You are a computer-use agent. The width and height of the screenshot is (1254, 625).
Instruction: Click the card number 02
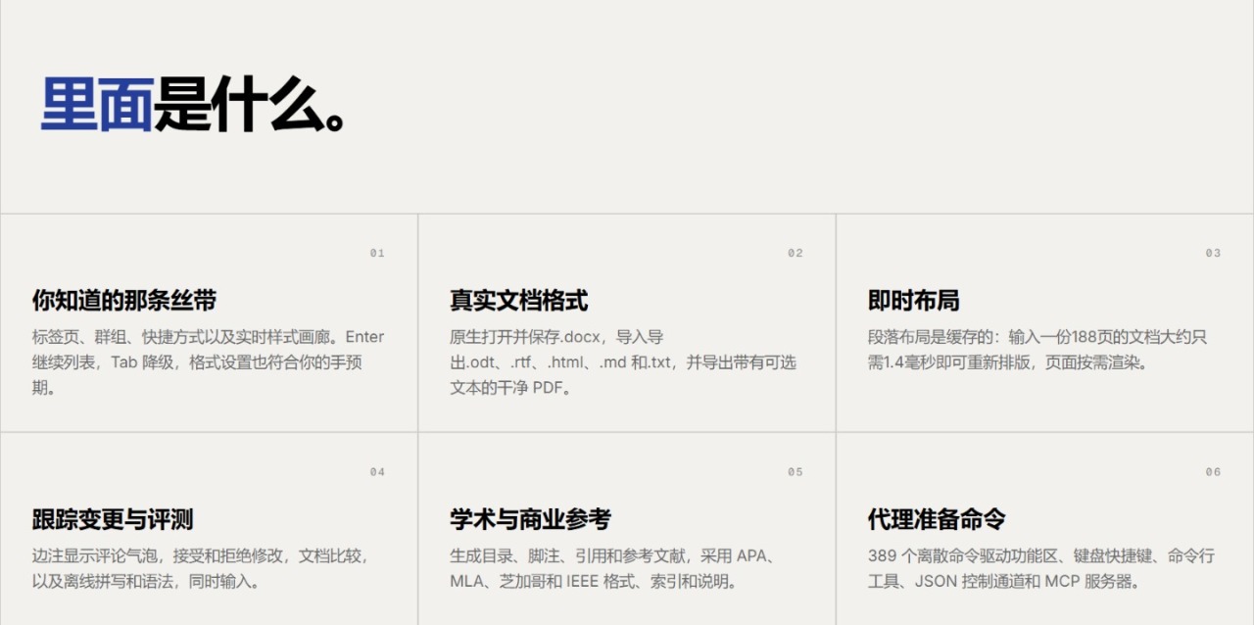tap(796, 254)
